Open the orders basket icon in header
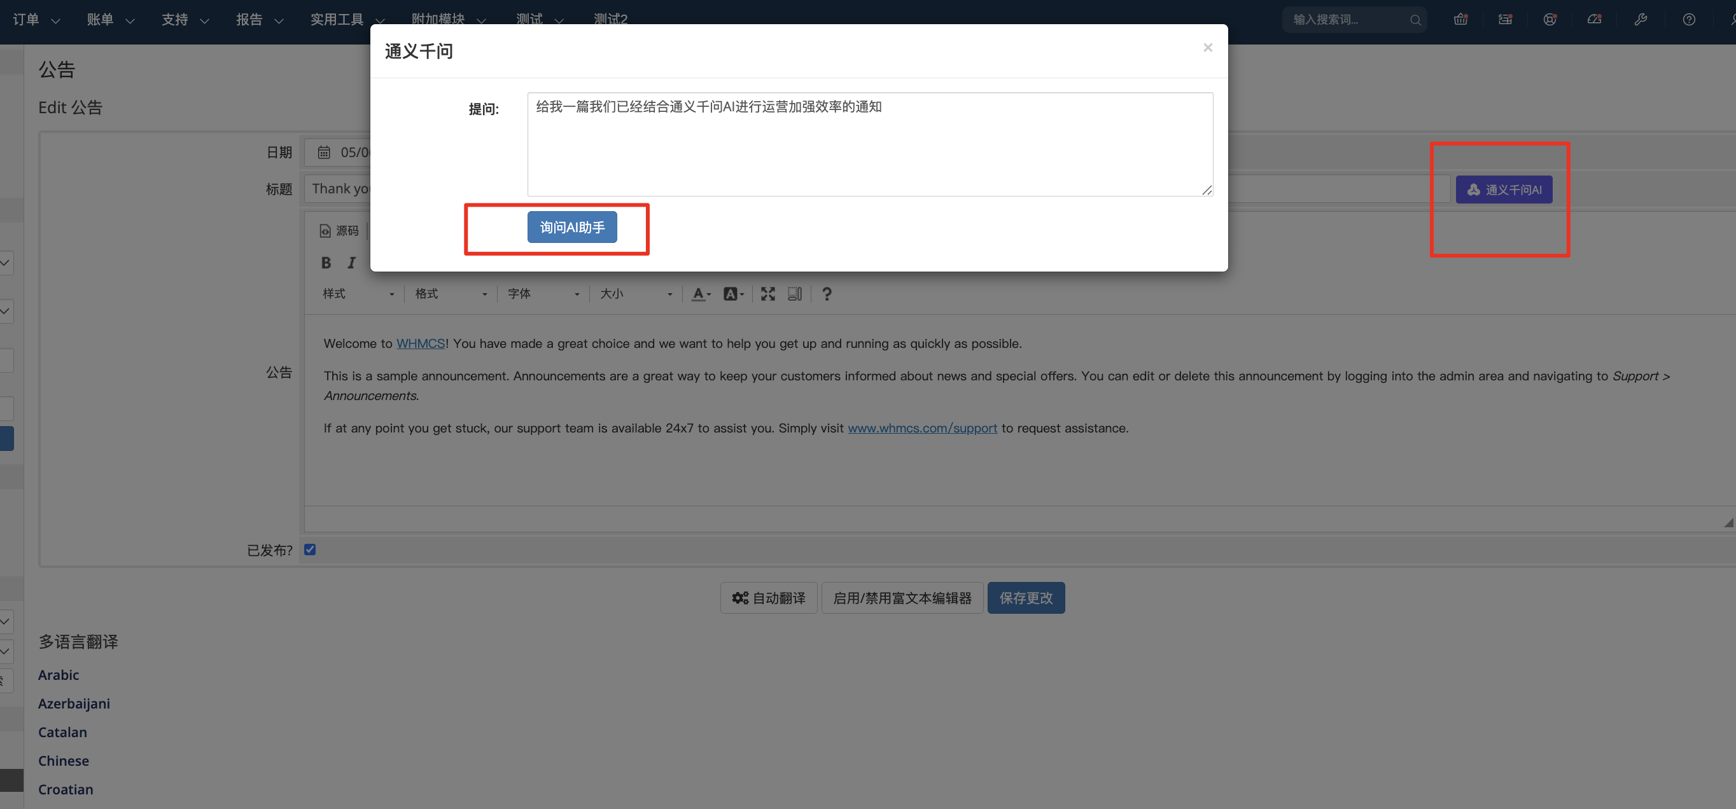 pos(1460,20)
